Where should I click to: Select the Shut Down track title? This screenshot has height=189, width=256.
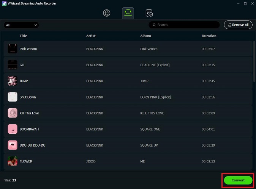point(28,97)
